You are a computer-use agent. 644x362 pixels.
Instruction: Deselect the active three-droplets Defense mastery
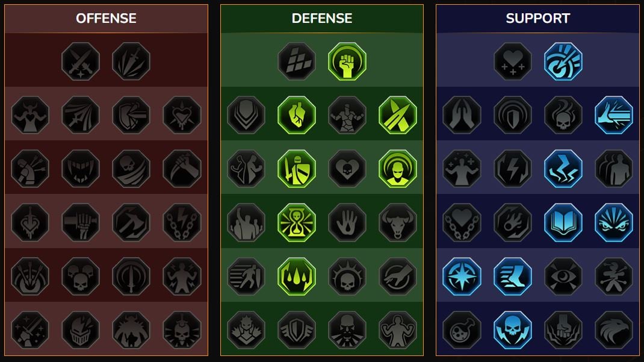click(x=297, y=276)
